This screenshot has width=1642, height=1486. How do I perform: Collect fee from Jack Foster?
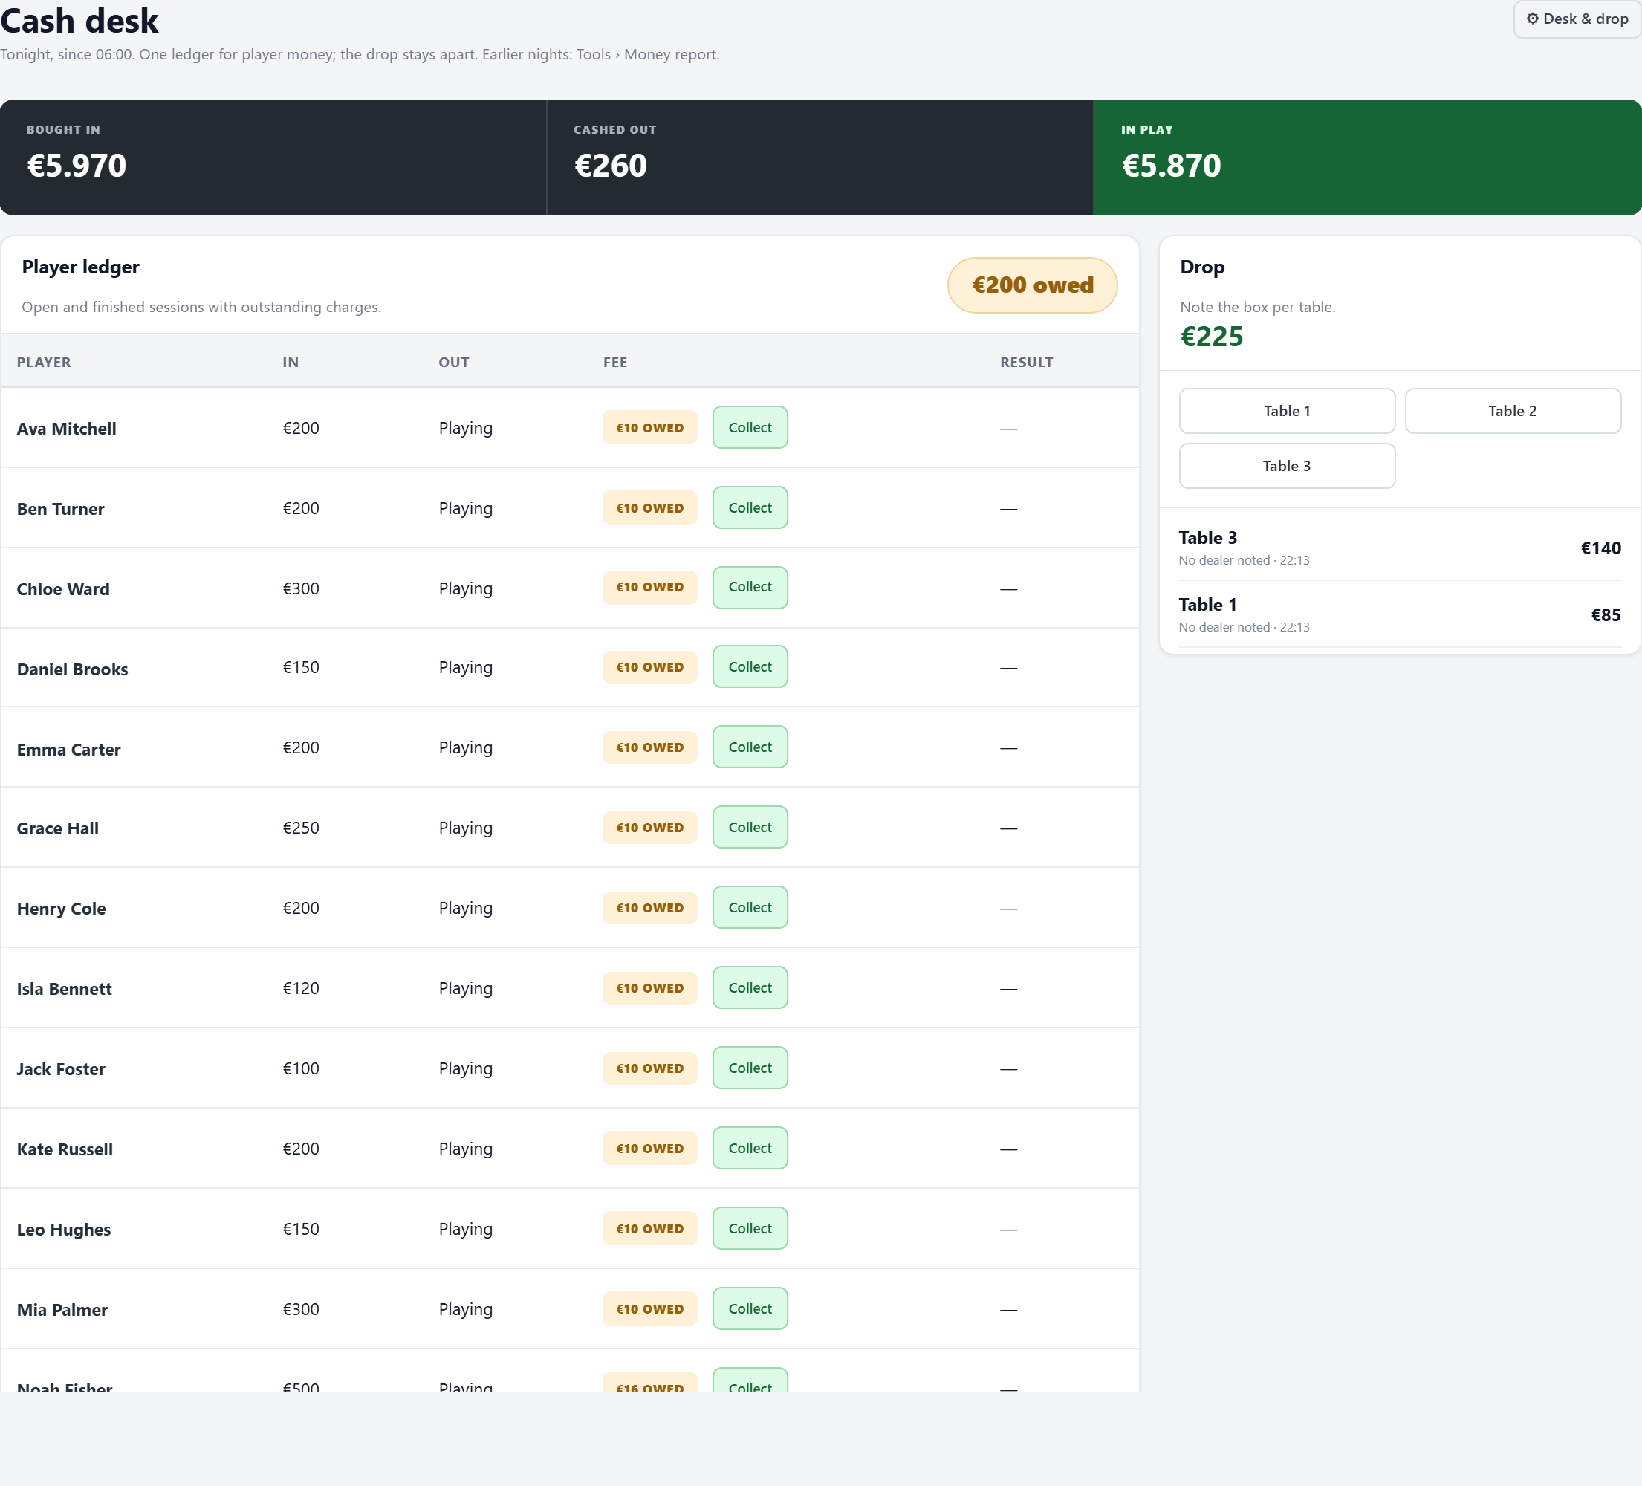click(750, 1068)
